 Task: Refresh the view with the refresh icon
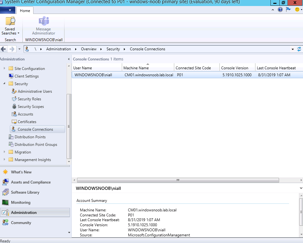pos(299,49)
